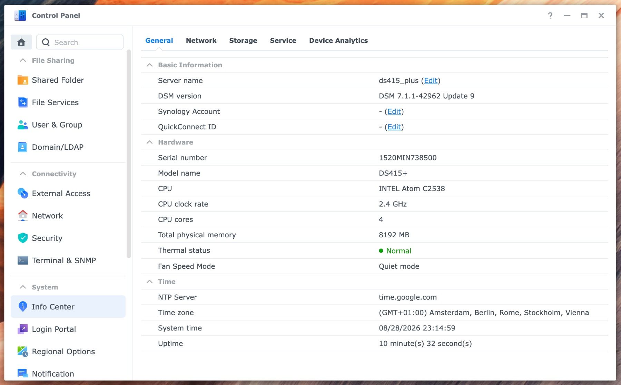
Task: Select the General tab
Action: click(x=159, y=40)
